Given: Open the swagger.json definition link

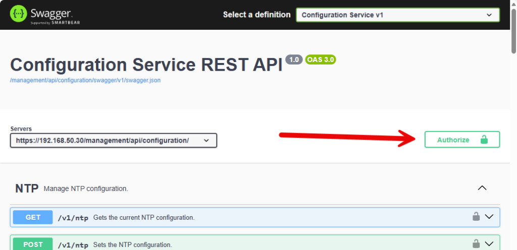Looking at the screenshot, I should click(x=85, y=80).
